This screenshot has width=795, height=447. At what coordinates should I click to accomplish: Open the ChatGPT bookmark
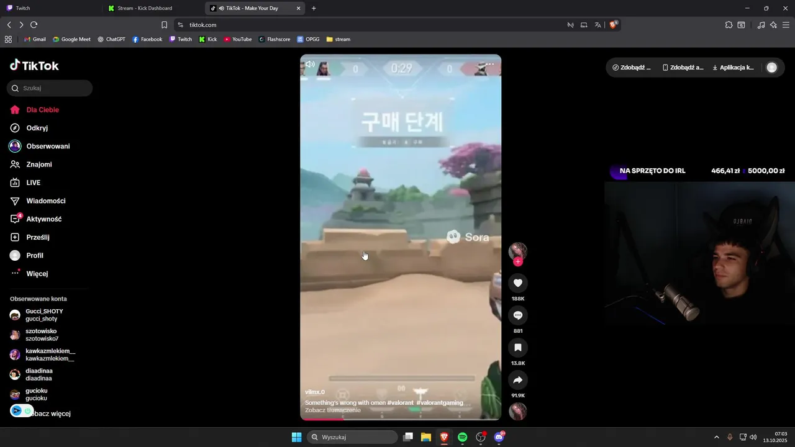[111, 39]
